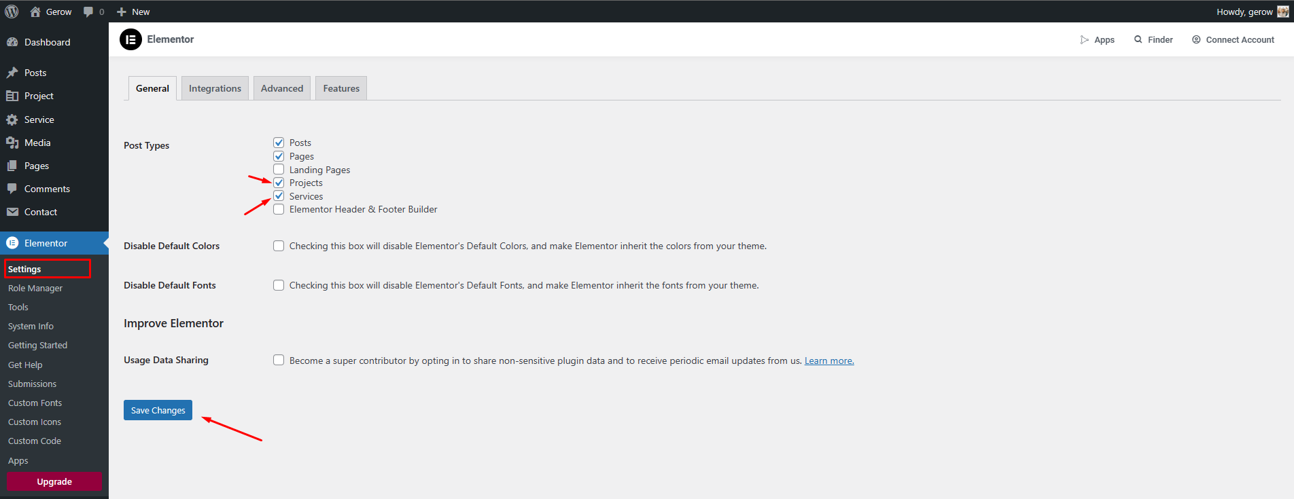Click the user avatar next to Howdy, gerow
Viewport: 1294px width, 499px height.
(x=1283, y=12)
